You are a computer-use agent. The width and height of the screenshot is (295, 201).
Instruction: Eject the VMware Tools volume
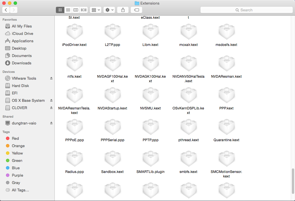pyautogui.click(x=51, y=78)
